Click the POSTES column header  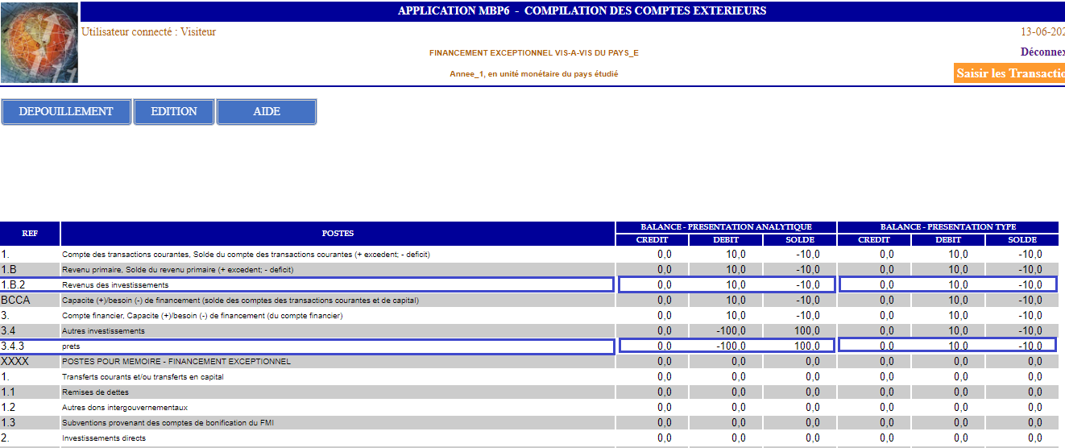[338, 234]
